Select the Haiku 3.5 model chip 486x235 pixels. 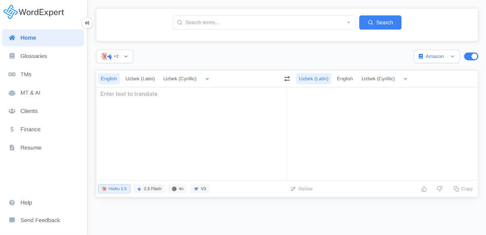[114, 188]
